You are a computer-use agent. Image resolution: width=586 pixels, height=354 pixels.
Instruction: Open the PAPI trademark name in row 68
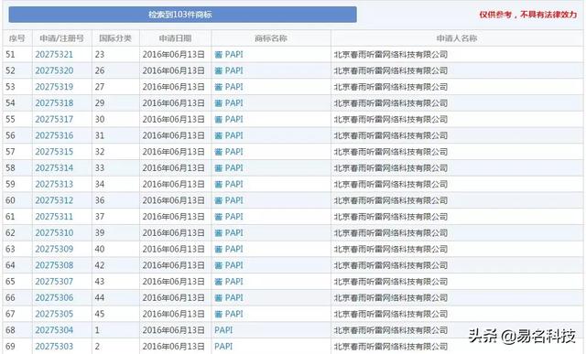point(223,330)
